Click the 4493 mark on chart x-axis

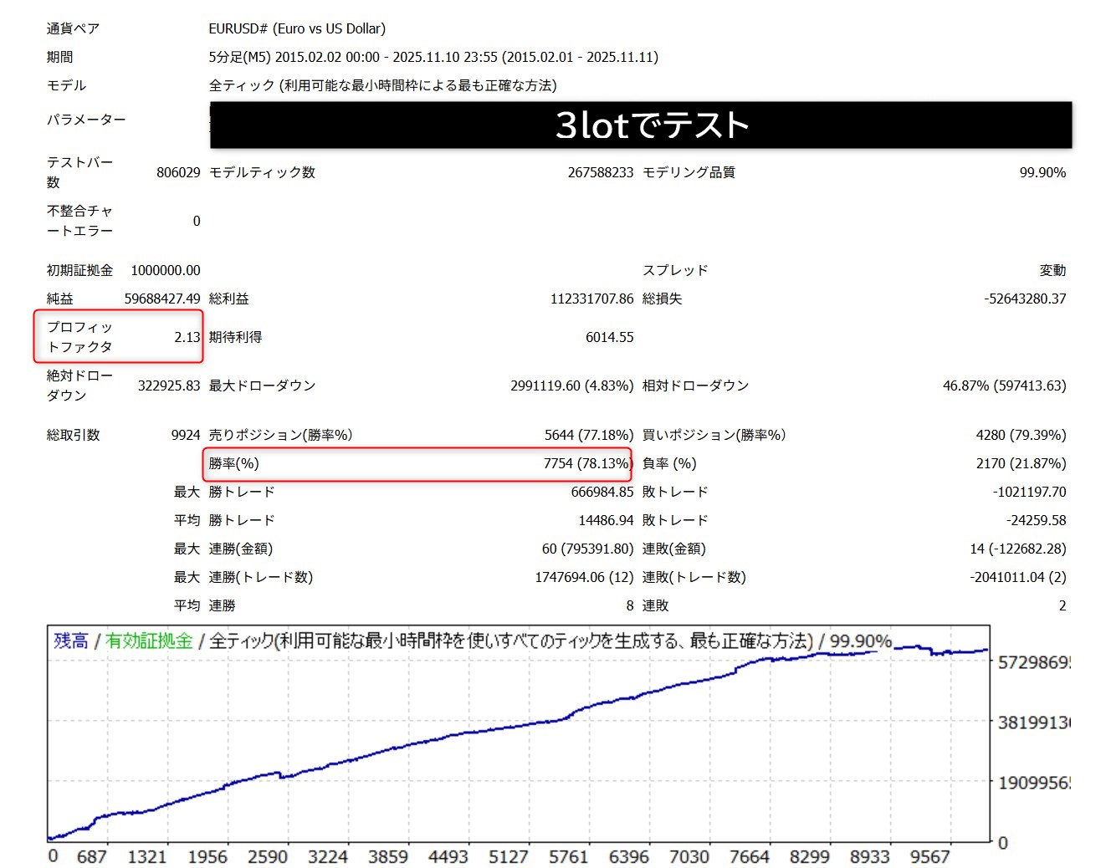click(x=448, y=856)
